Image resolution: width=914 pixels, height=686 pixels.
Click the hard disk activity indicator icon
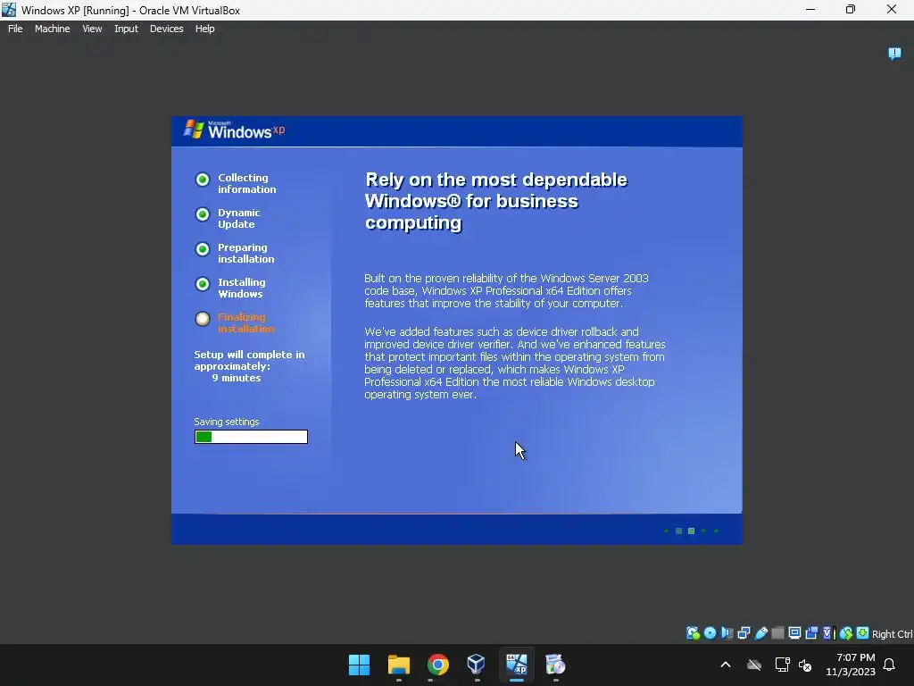693,633
